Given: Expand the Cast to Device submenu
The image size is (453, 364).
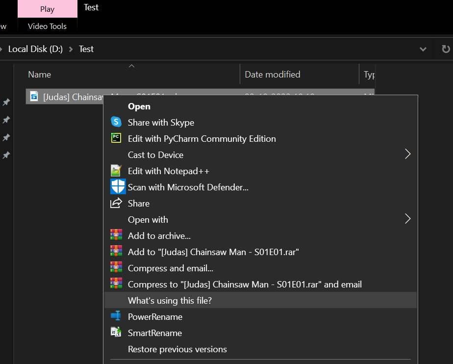Looking at the screenshot, I should 407,154.
